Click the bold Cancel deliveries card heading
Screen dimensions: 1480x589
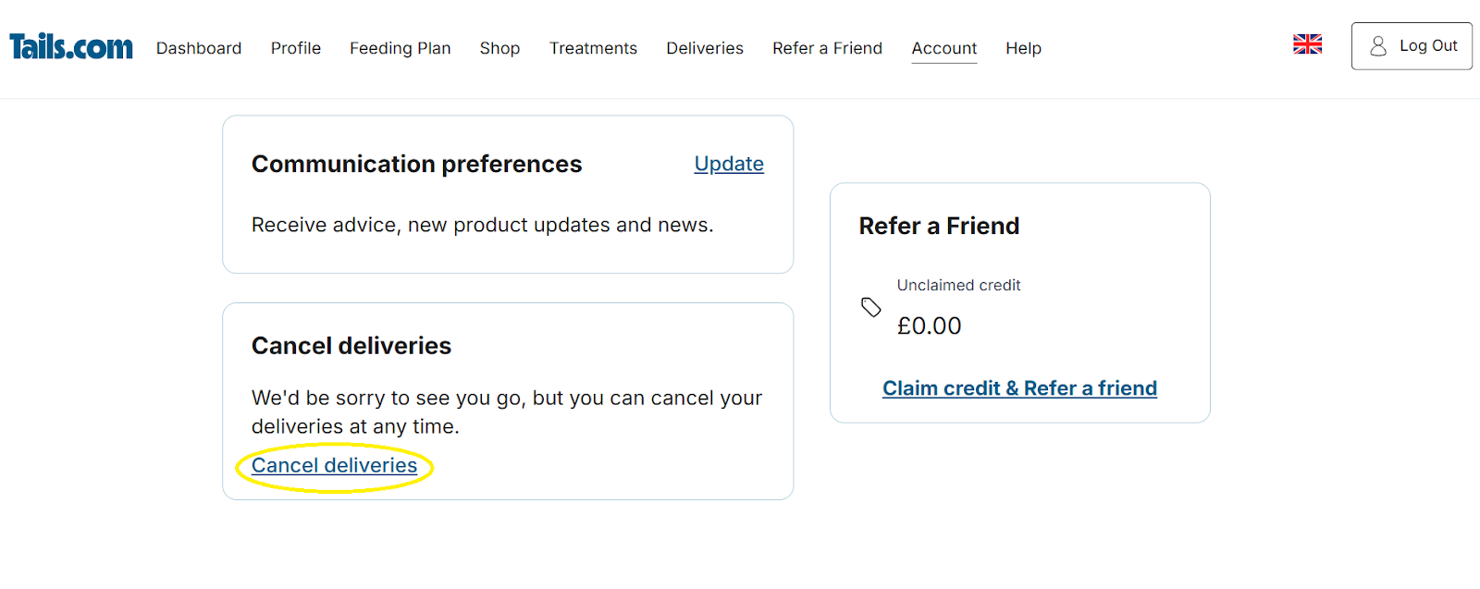pos(351,346)
